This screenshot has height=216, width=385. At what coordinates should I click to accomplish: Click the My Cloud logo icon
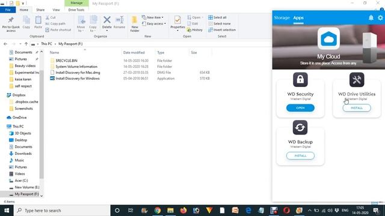coord(328,38)
